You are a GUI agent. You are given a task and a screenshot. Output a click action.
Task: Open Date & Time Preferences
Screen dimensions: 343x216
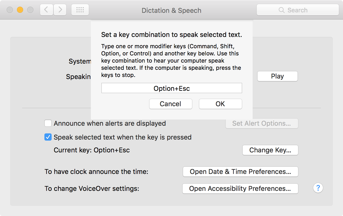pyautogui.click(x=240, y=172)
